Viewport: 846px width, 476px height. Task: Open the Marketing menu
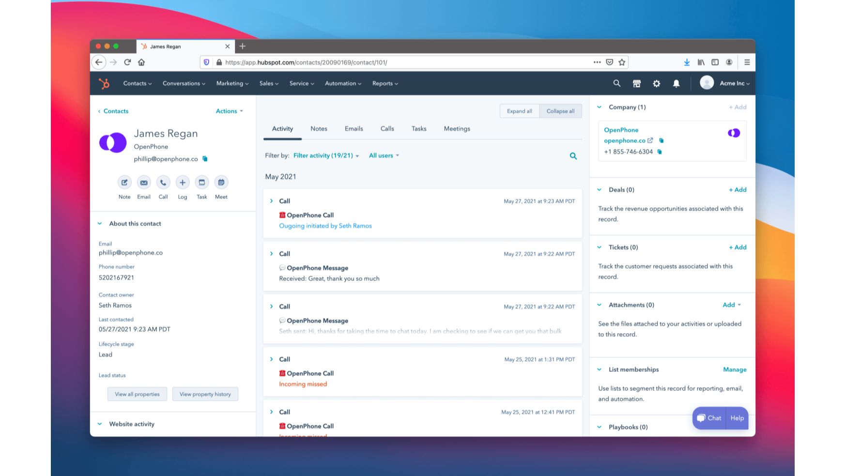pyautogui.click(x=232, y=83)
